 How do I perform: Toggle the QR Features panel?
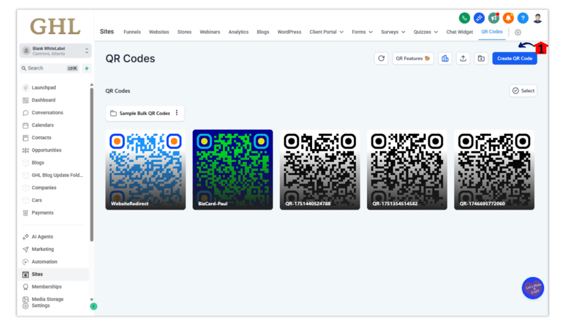(413, 58)
